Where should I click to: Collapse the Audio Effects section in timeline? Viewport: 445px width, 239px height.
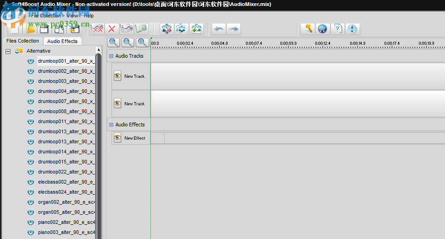(x=111, y=125)
